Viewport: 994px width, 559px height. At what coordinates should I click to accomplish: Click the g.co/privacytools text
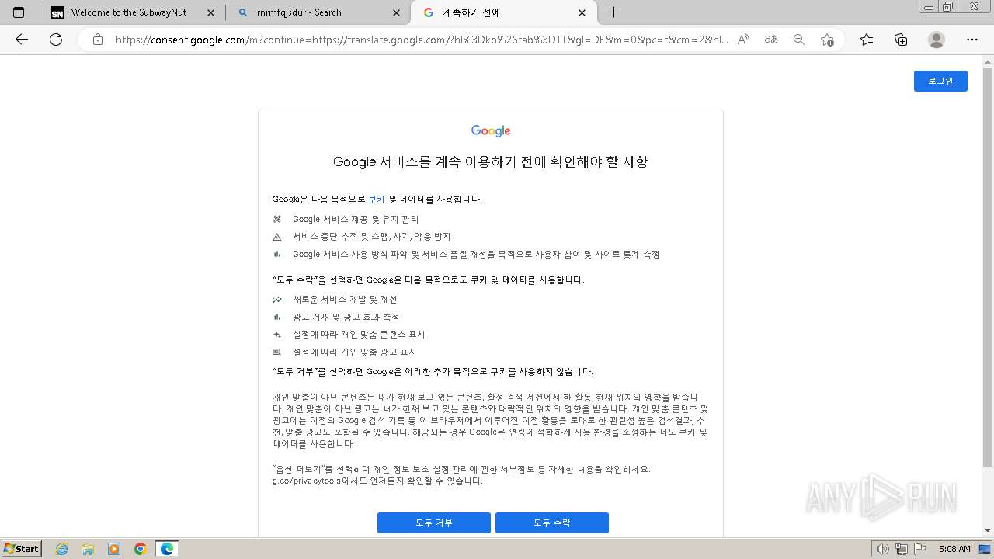[x=307, y=481]
